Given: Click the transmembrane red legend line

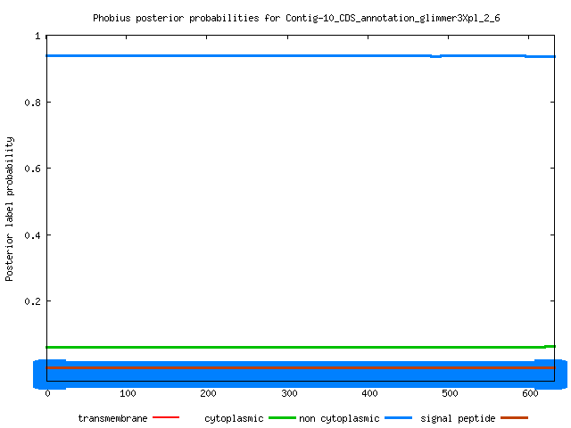Looking at the screenshot, I should point(166,417).
